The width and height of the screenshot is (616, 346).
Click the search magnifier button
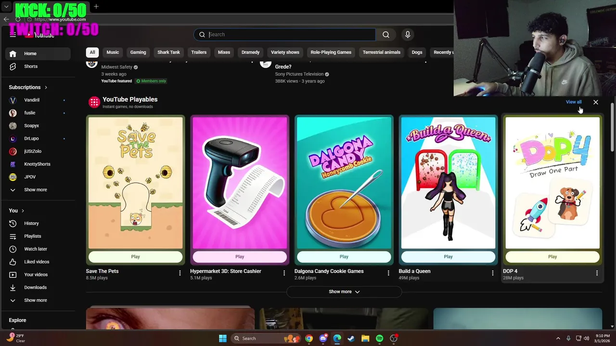pos(386,35)
